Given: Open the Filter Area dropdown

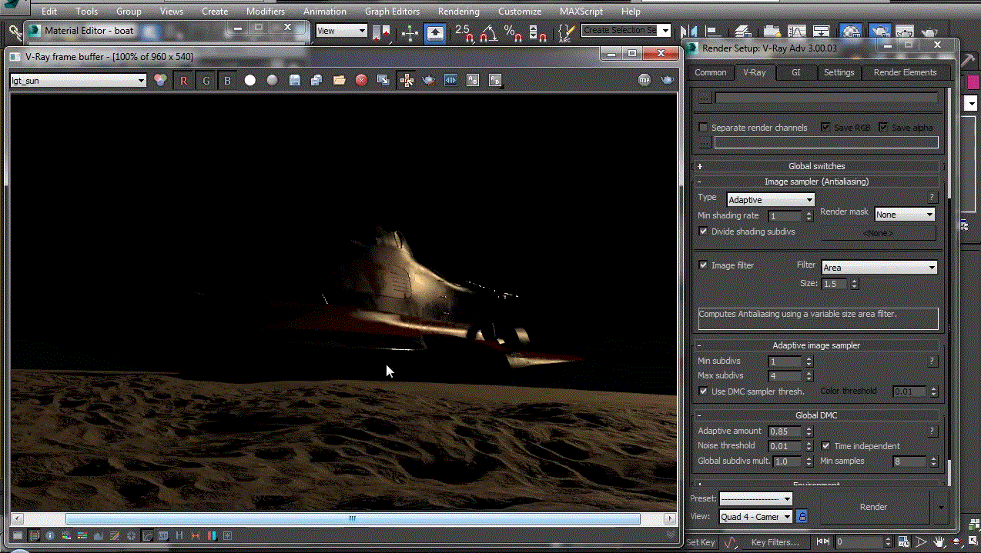Looking at the screenshot, I should (879, 268).
